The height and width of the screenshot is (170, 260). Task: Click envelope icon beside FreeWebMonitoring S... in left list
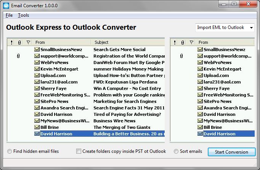pyautogui.click(x=37, y=95)
